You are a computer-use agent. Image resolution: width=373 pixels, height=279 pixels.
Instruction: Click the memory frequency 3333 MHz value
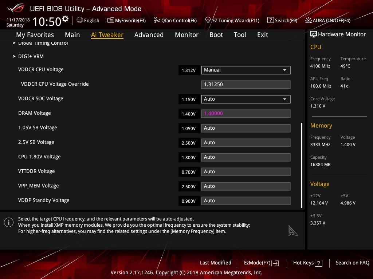click(320, 145)
